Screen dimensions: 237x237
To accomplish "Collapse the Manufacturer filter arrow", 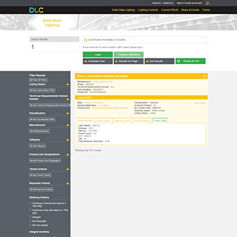I will point(68,125).
